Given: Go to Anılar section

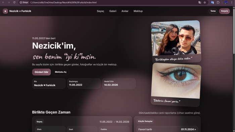Looking at the screenshot, I should (125, 11).
